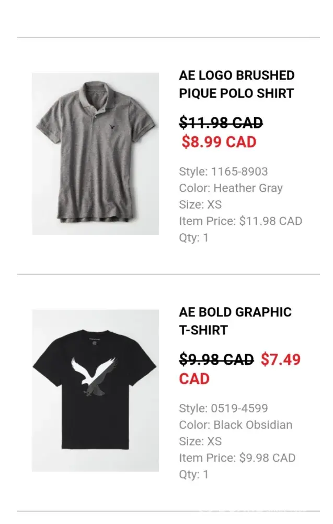Select the Color: Black Obsidian line
333x524 pixels.
point(235,425)
